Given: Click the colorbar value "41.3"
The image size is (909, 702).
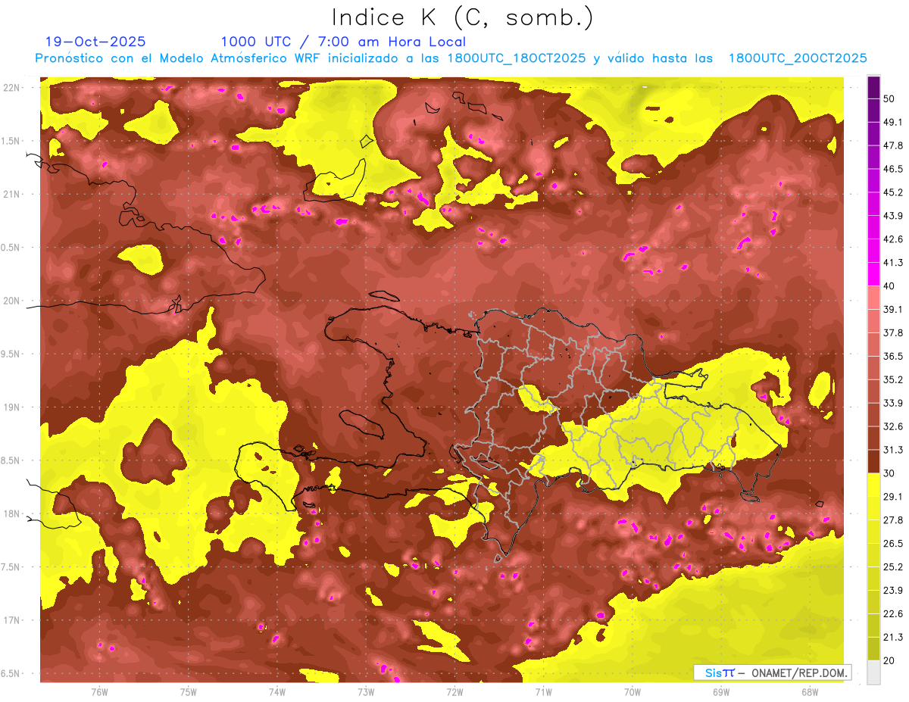Looking at the screenshot, I should [894, 263].
